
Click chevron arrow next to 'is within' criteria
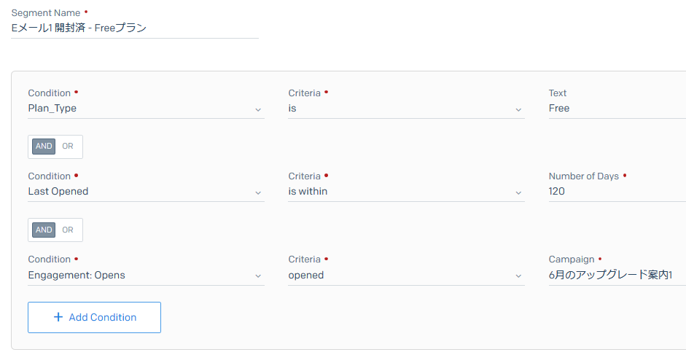tap(518, 192)
